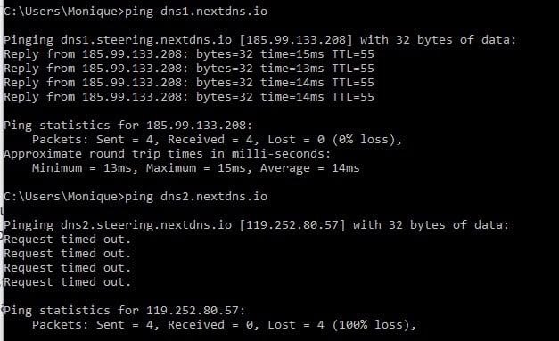
Task: Click the first 'Request timed out.' line
Action: tap(68, 240)
